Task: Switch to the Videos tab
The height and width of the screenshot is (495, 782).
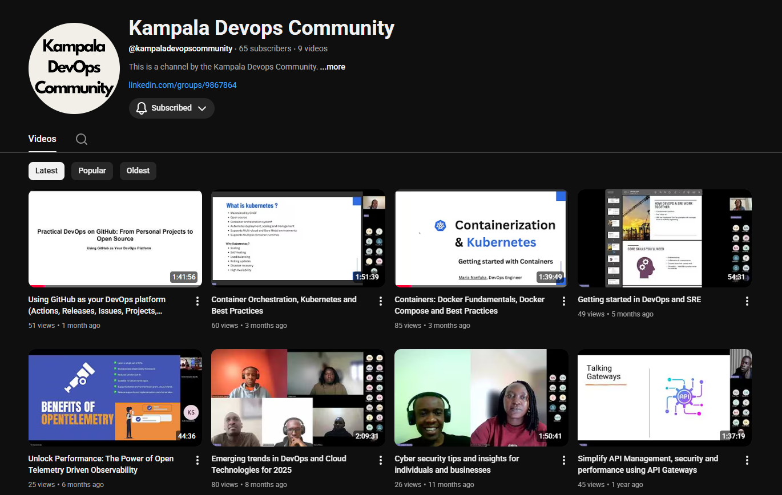Action: (42, 139)
